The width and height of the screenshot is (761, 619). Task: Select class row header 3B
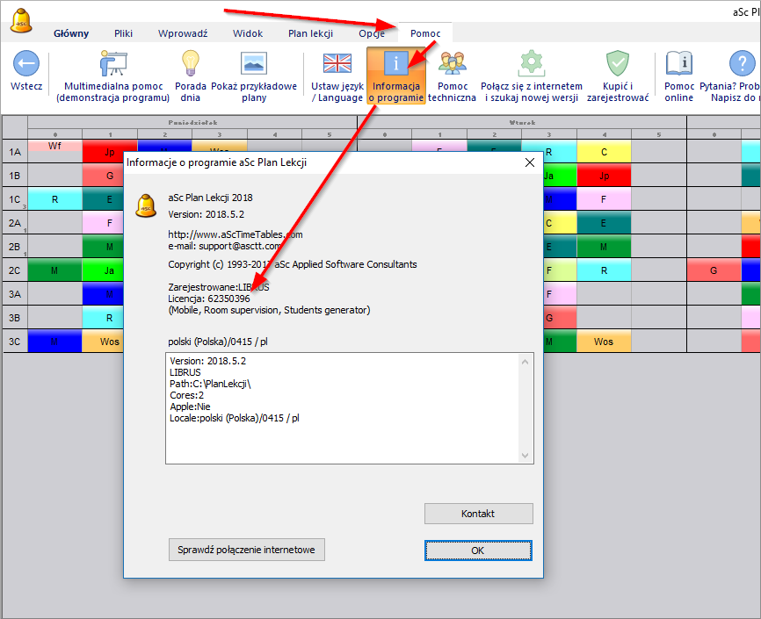(x=15, y=318)
